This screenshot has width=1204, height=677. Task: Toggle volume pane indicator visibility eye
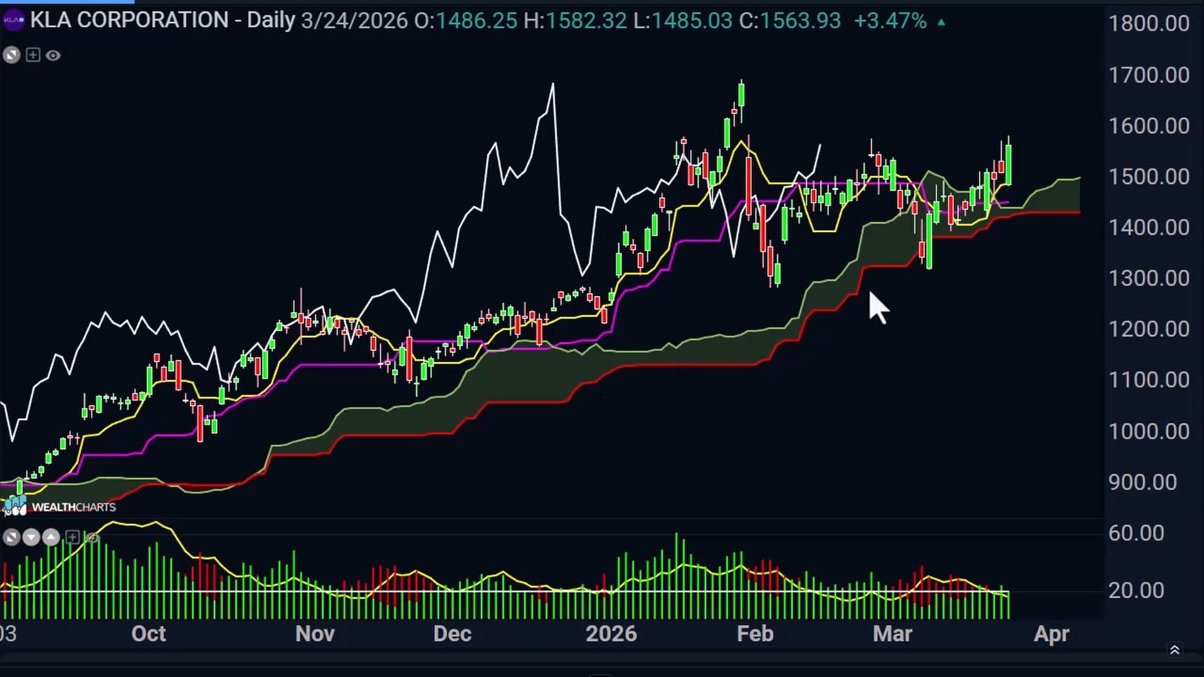92,537
